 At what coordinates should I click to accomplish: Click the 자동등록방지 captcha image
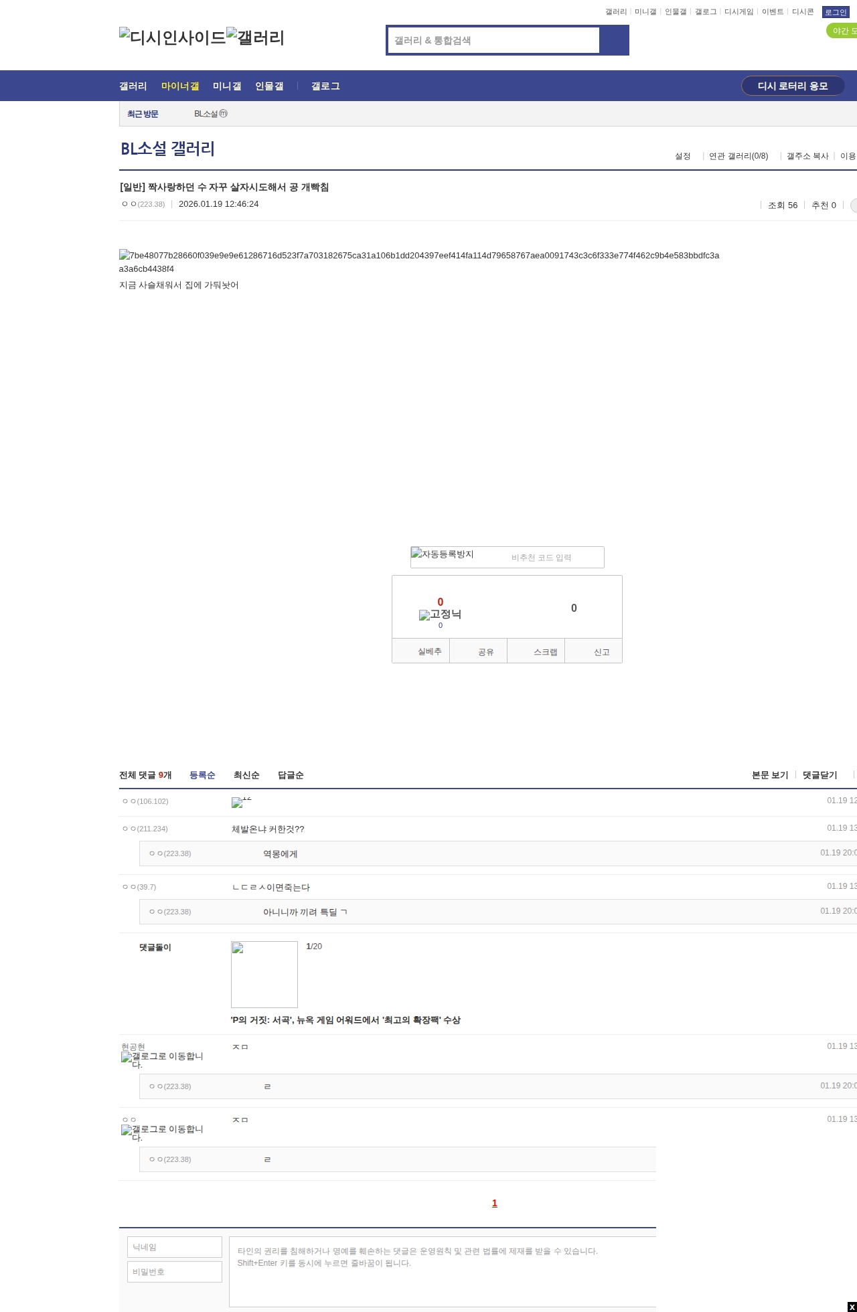pyautogui.click(x=443, y=554)
